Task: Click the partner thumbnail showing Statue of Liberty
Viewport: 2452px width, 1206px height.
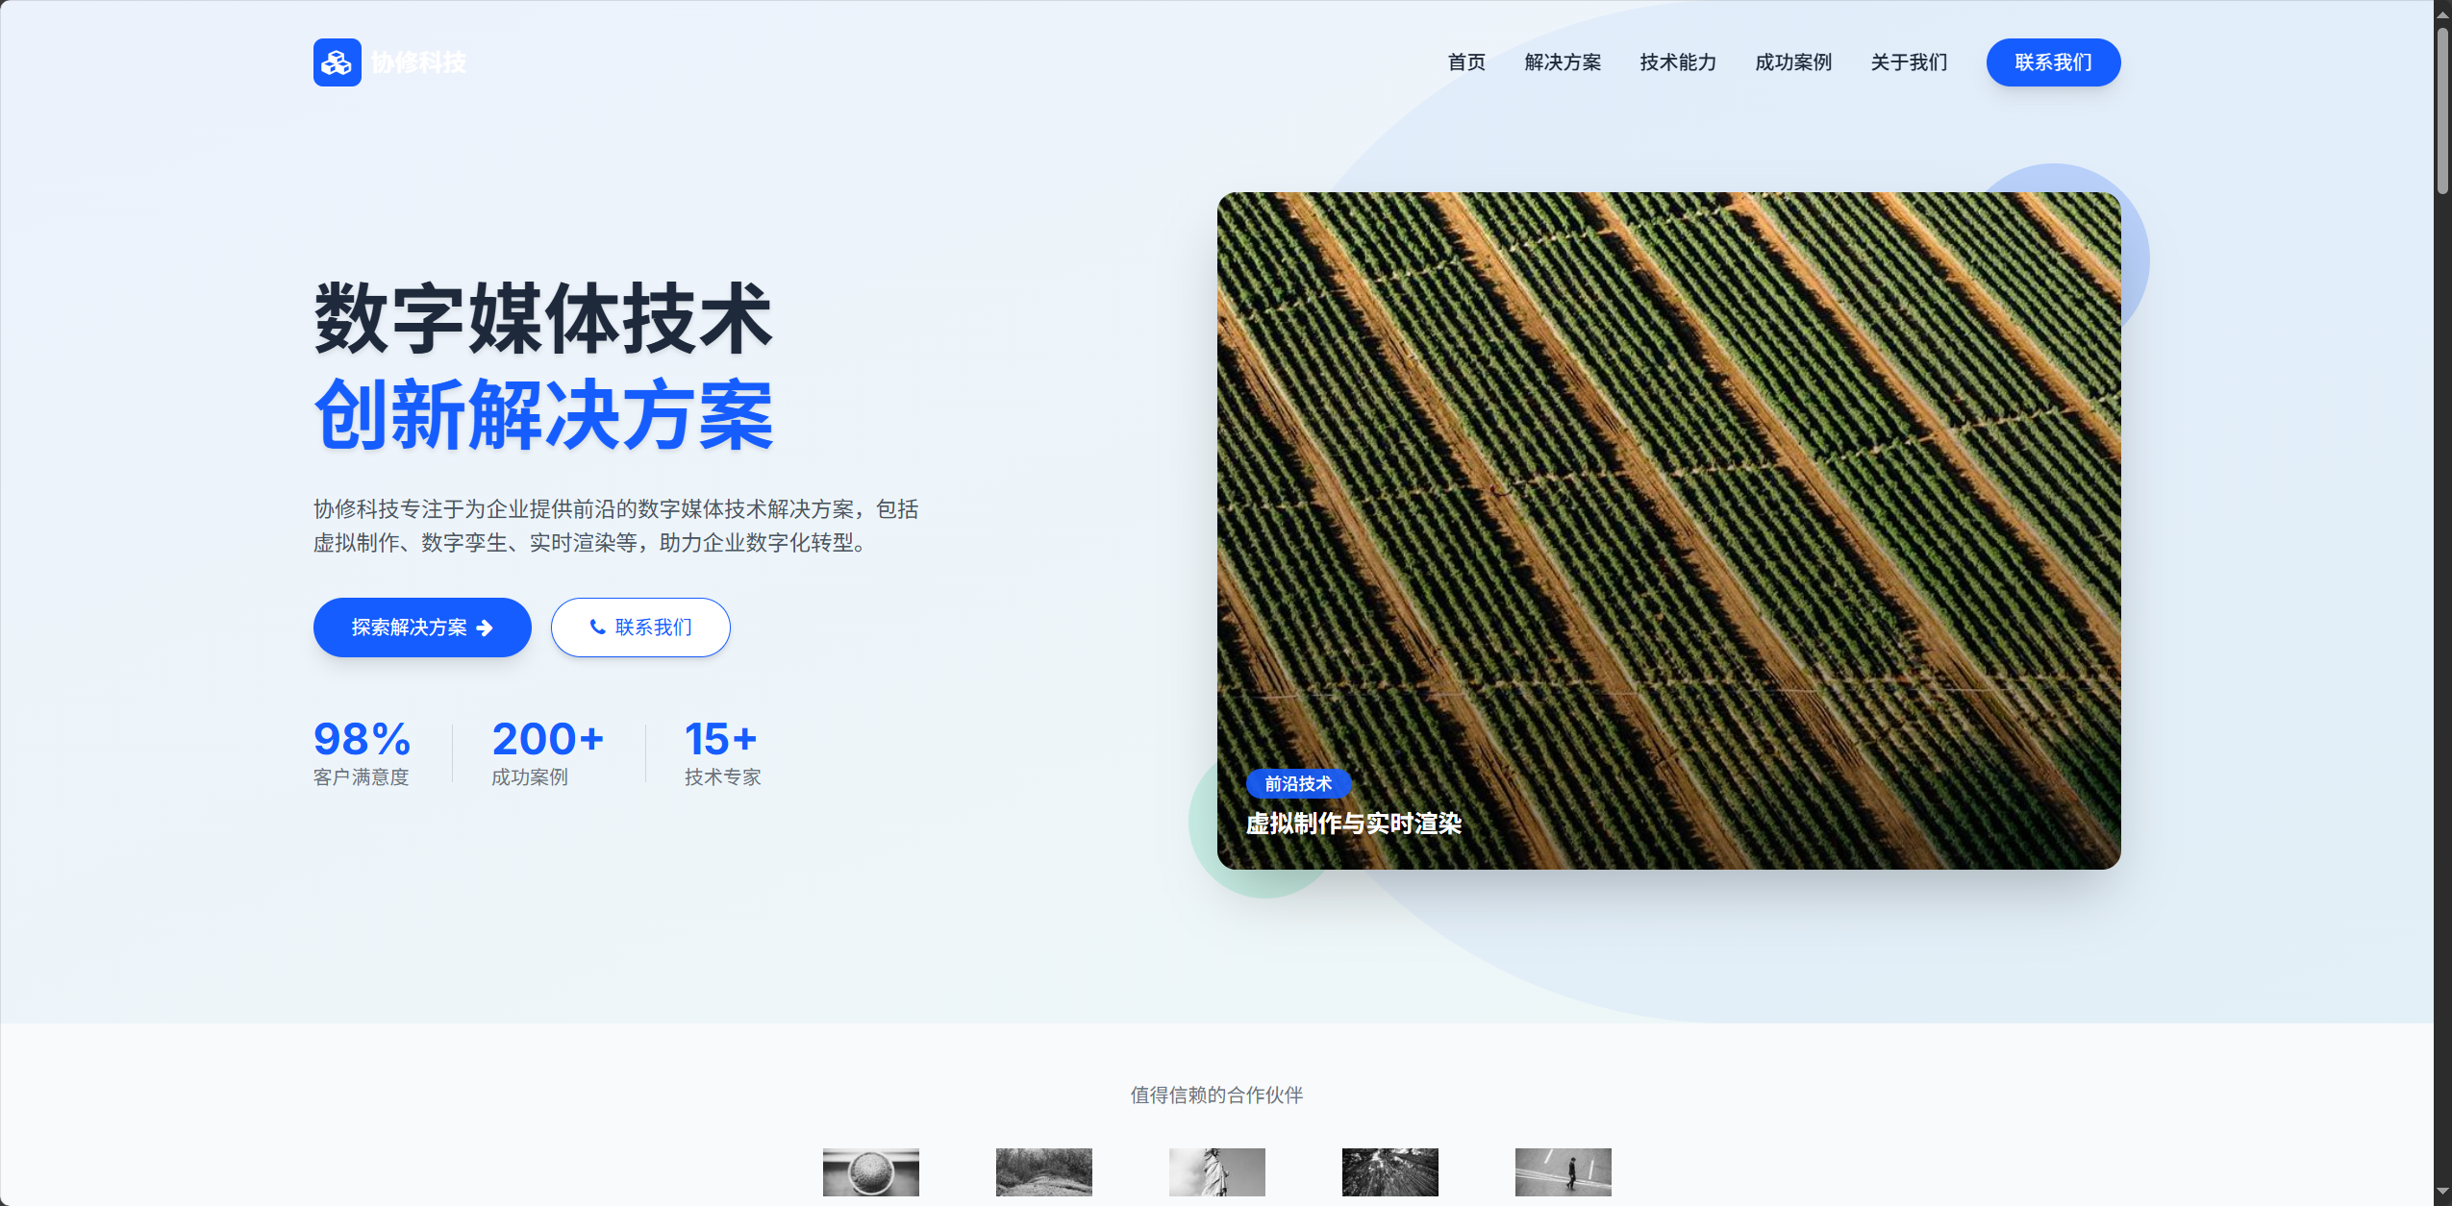Action: point(1217,1172)
